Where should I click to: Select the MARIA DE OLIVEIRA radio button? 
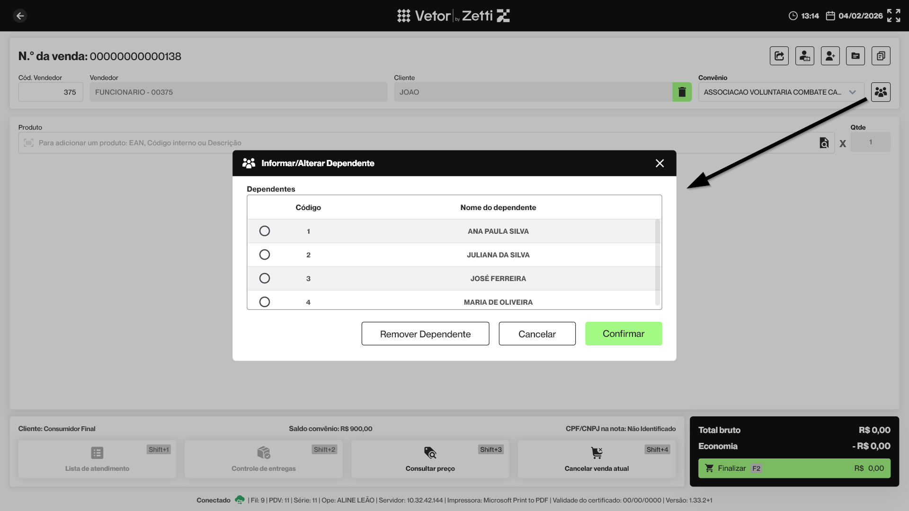point(265,301)
